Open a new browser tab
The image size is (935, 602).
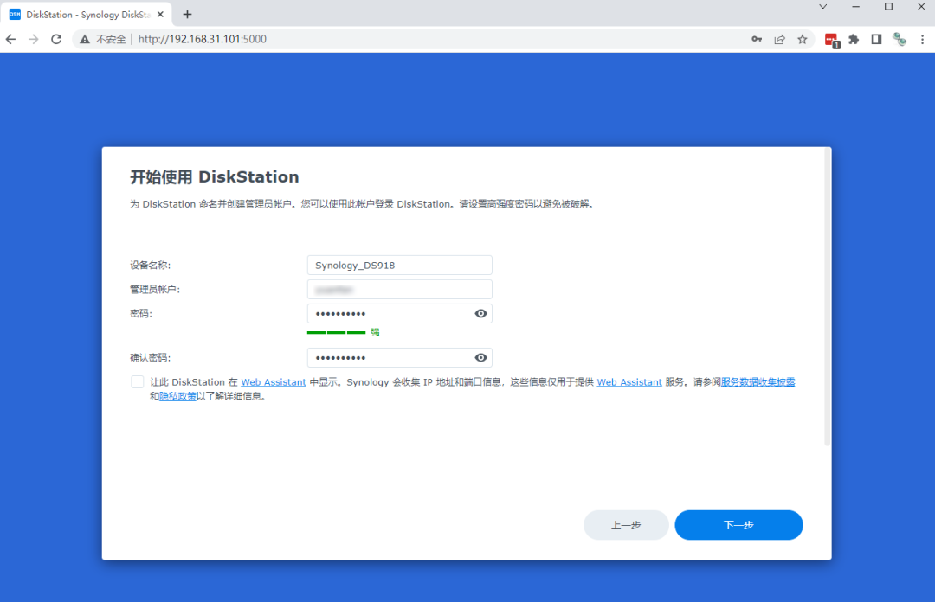[187, 15]
